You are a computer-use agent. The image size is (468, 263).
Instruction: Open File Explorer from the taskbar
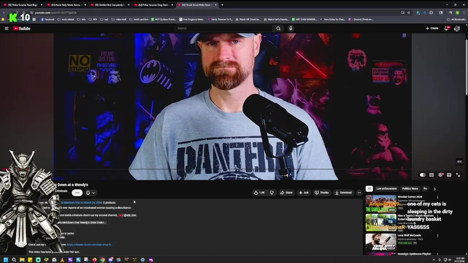[x=22, y=260]
